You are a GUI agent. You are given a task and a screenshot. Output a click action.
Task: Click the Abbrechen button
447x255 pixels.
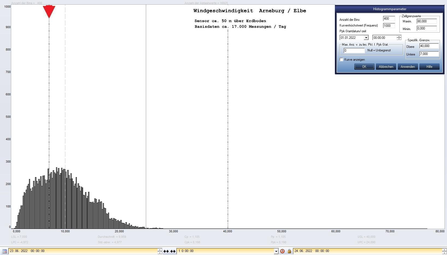[386, 67]
